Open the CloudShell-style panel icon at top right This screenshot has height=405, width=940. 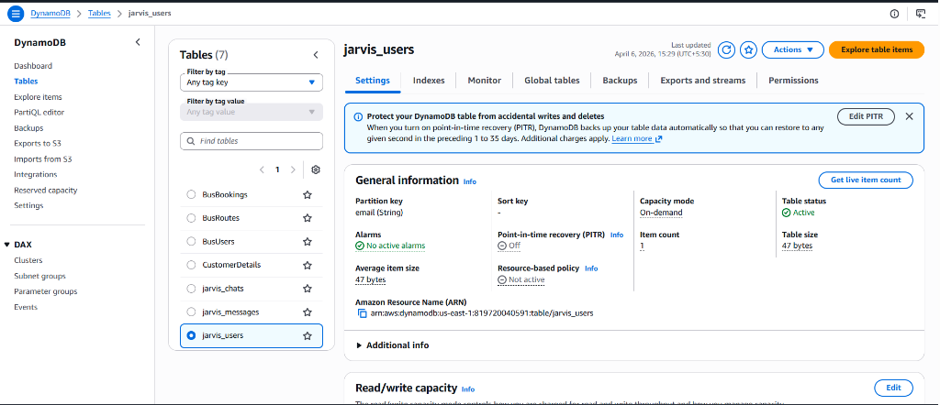[x=920, y=14]
